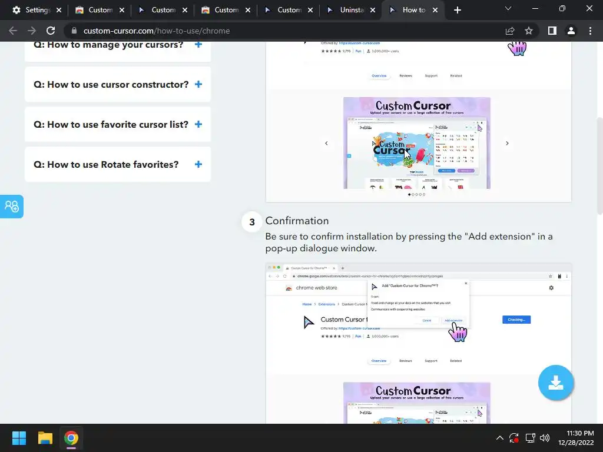Open the Chrome profile menu

(x=571, y=31)
